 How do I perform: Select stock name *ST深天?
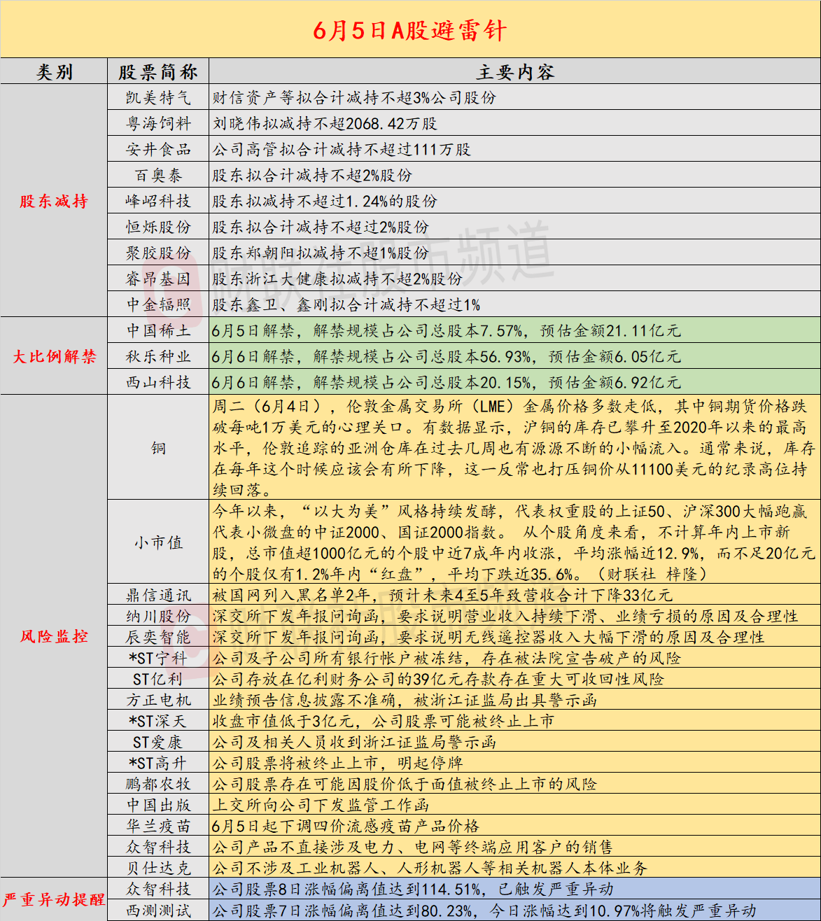click(x=158, y=722)
